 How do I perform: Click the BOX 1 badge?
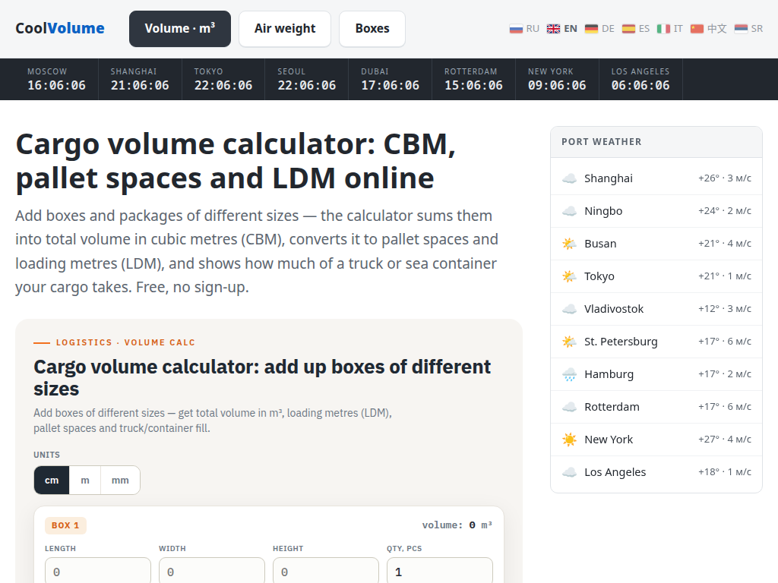pos(65,525)
